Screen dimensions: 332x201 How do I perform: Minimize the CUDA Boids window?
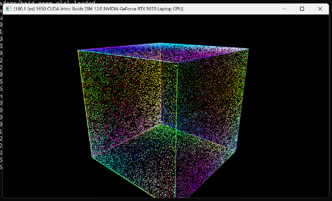(x=284, y=9)
